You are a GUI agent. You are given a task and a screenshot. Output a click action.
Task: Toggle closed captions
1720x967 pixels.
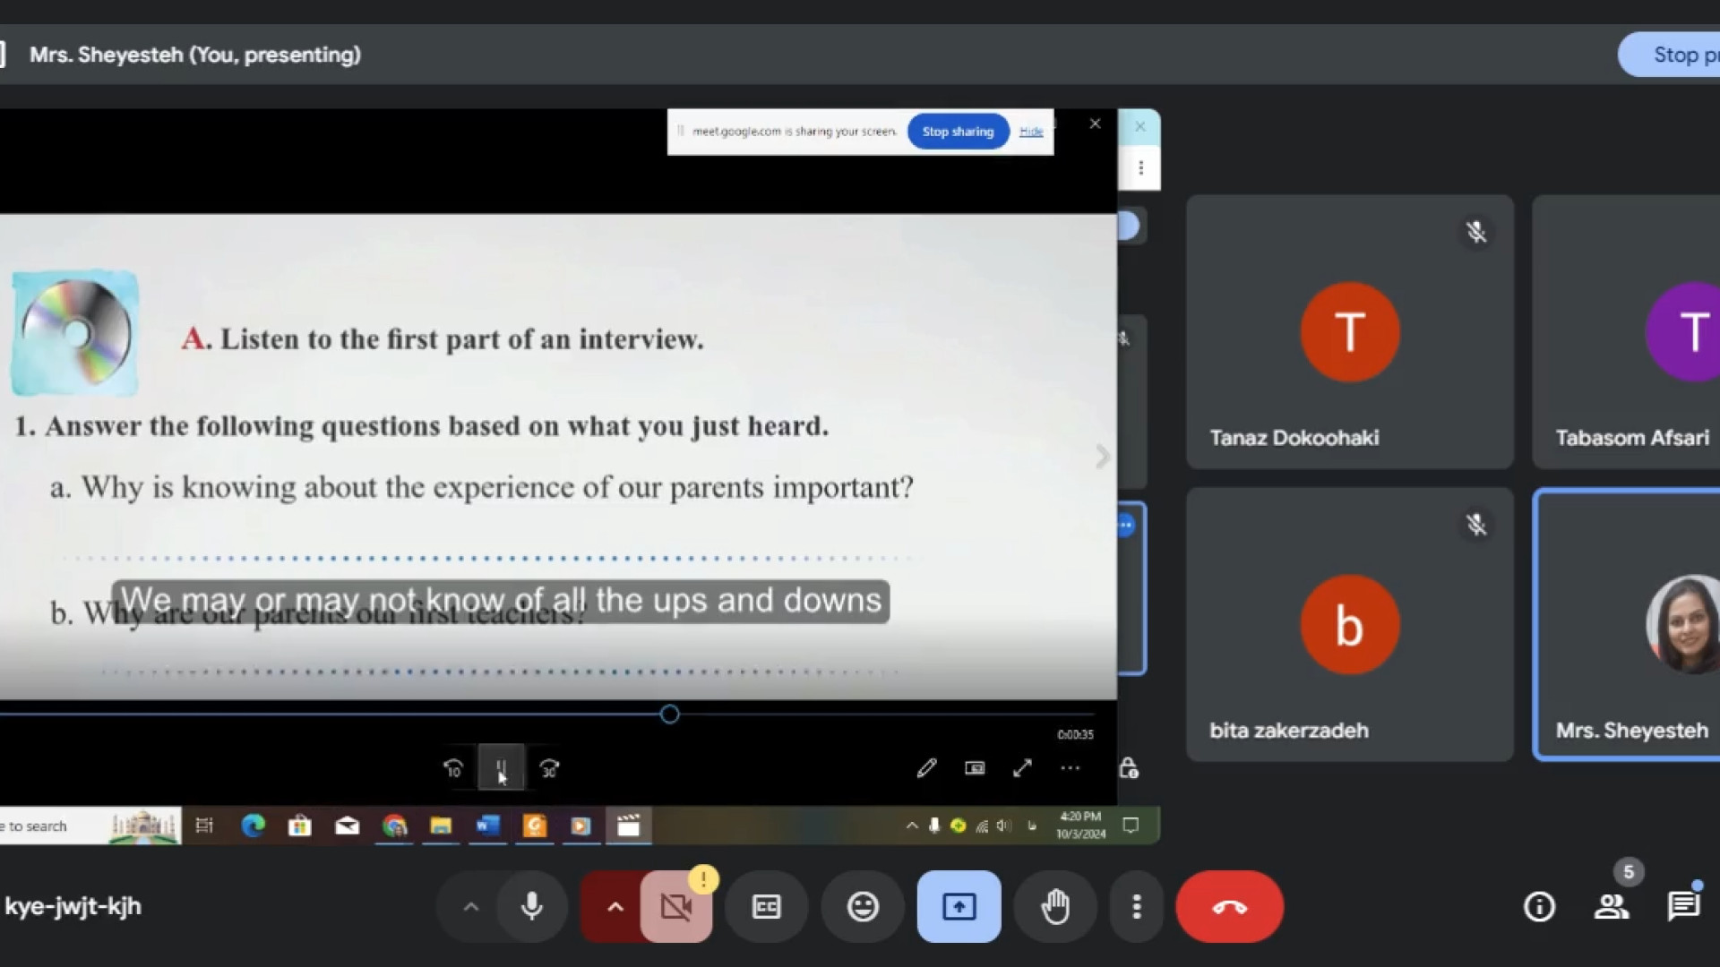(x=766, y=906)
